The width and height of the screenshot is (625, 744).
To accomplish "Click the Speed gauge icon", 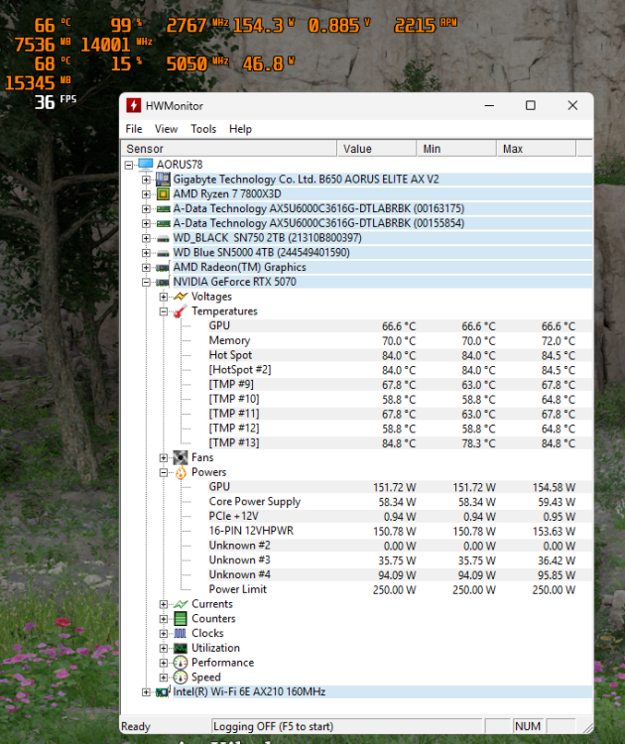I will point(181,678).
